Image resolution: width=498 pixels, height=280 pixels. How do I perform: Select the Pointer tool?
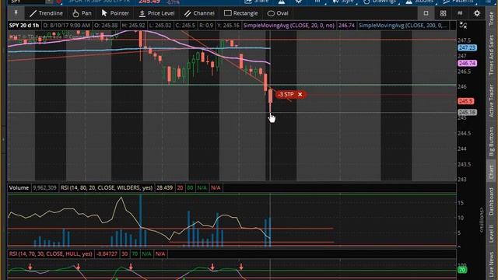click(115, 13)
